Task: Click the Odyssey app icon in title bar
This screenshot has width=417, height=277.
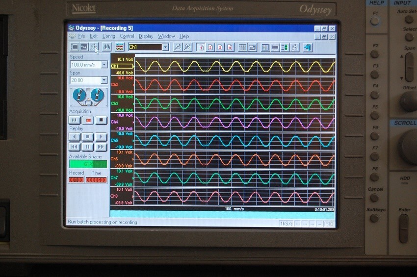Action: [71, 28]
